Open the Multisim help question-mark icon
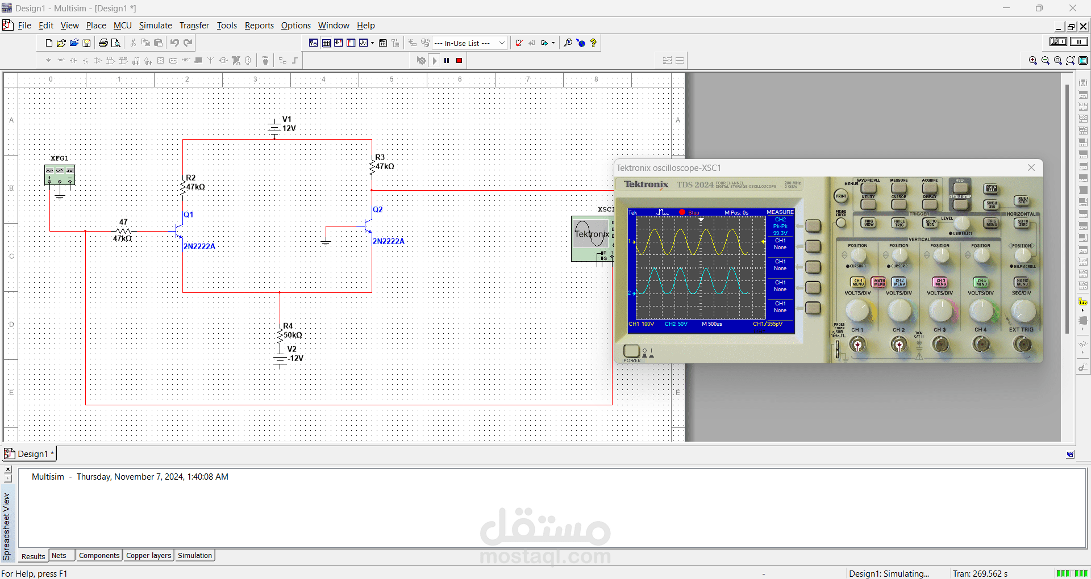This screenshot has height=579, width=1091. (593, 43)
